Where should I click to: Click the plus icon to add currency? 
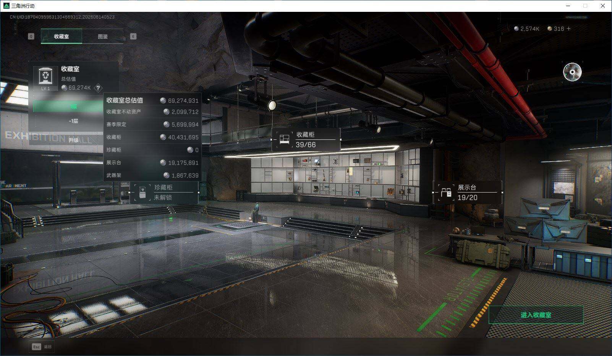click(568, 29)
